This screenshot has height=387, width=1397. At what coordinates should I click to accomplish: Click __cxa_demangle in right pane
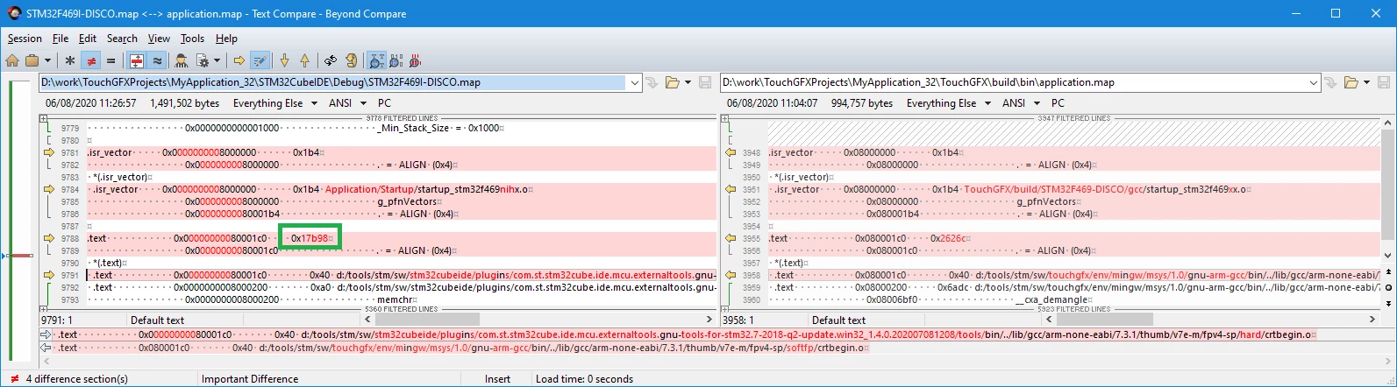point(1052,299)
